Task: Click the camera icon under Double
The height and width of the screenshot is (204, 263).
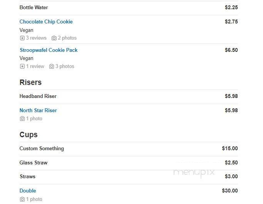Action: 22,199
